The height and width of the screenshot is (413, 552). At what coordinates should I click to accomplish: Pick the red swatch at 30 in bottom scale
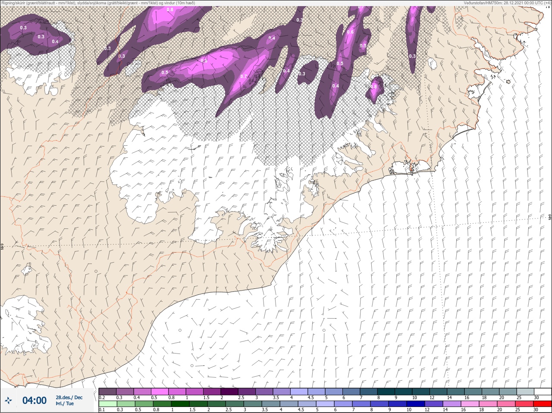543,404
